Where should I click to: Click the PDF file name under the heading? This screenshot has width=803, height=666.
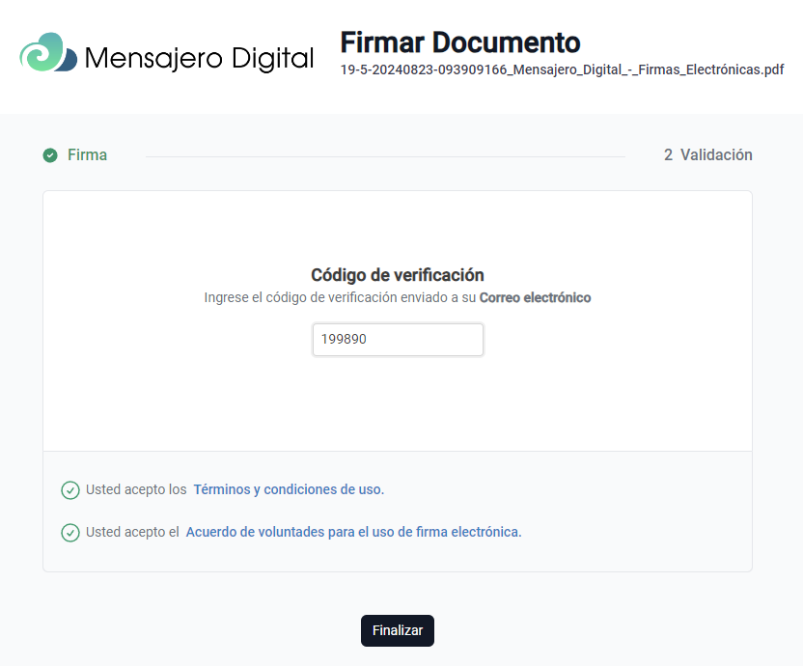pos(562,69)
